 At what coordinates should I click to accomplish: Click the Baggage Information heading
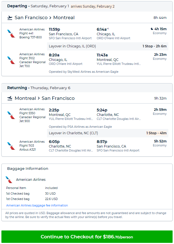(x=28, y=169)
